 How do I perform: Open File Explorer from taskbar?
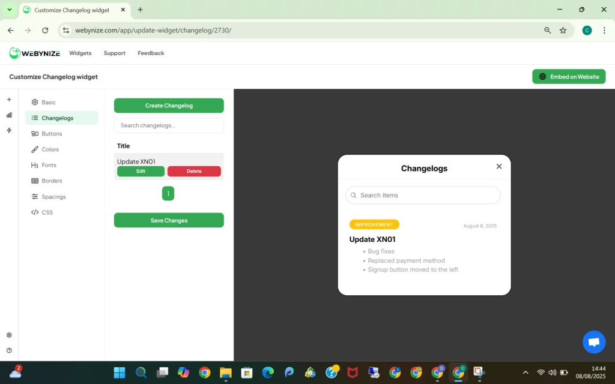226,372
